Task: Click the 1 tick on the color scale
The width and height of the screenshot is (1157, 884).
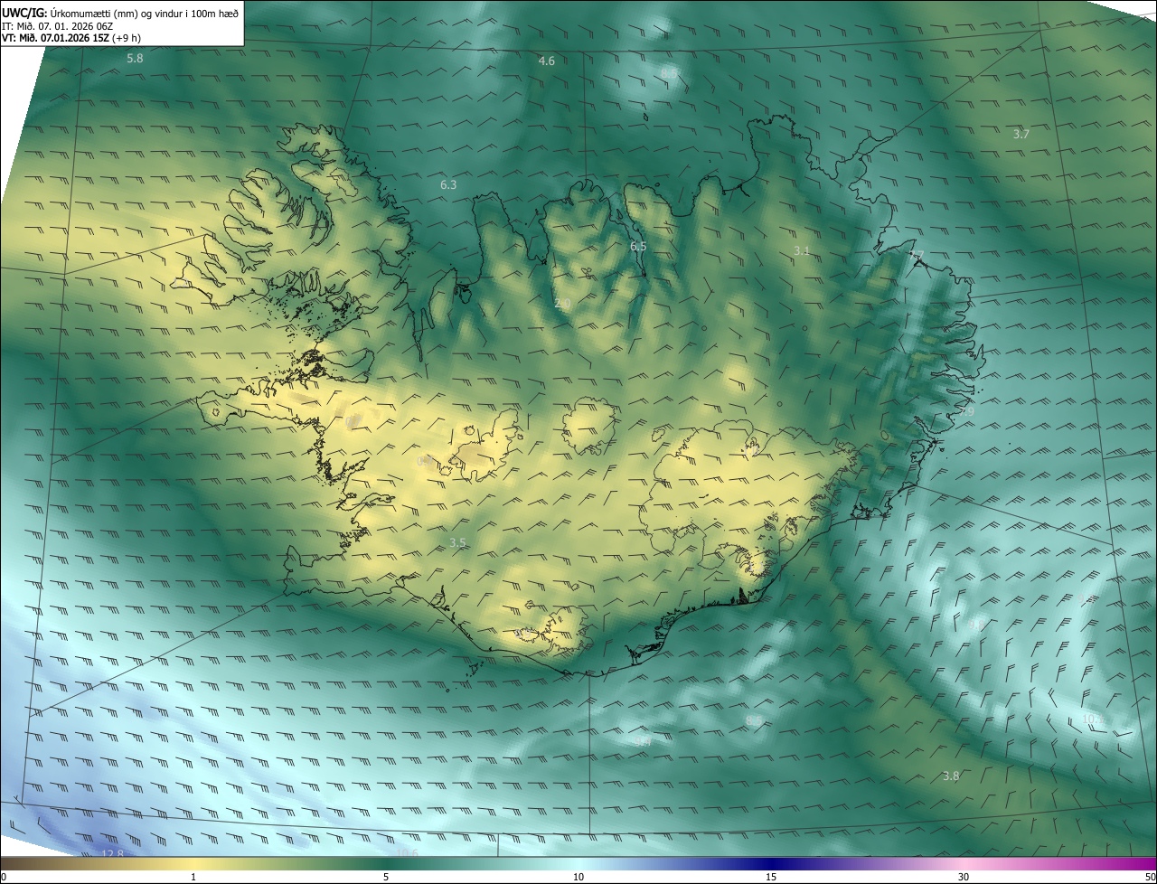Action: (x=193, y=877)
